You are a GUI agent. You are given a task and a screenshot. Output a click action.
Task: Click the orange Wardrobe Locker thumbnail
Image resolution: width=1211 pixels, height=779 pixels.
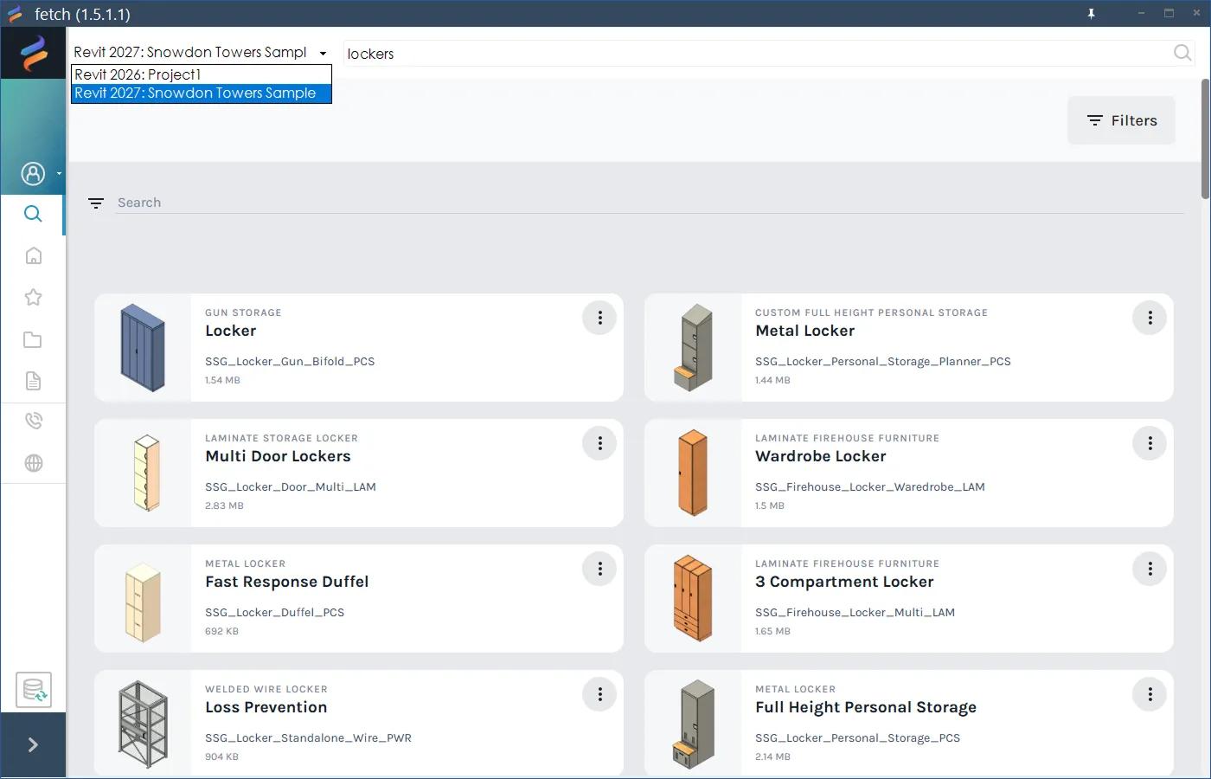(x=693, y=473)
